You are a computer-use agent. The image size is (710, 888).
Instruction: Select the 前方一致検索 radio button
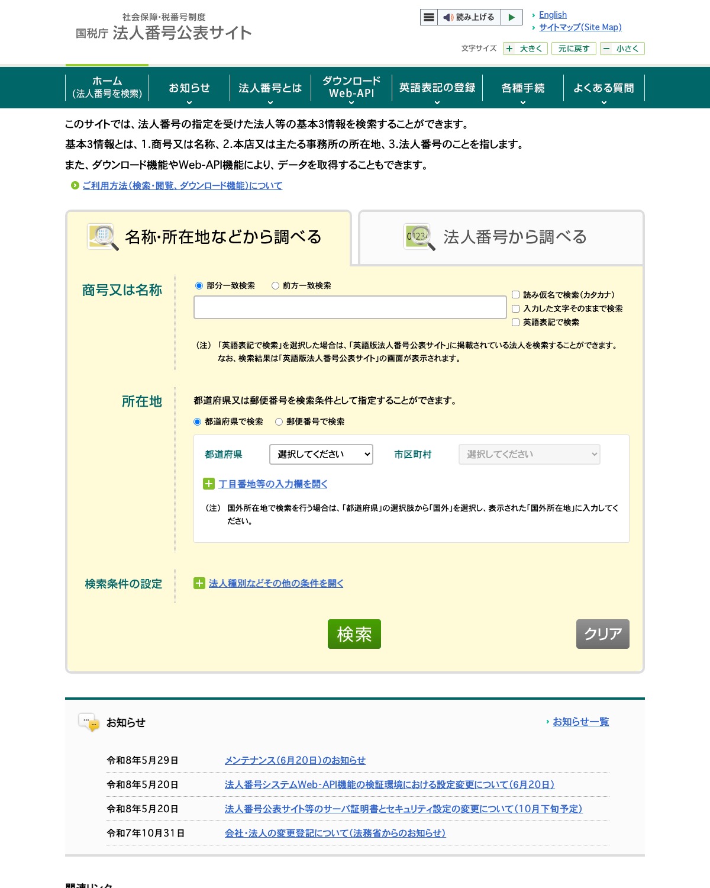pyautogui.click(x=275, y=285)
